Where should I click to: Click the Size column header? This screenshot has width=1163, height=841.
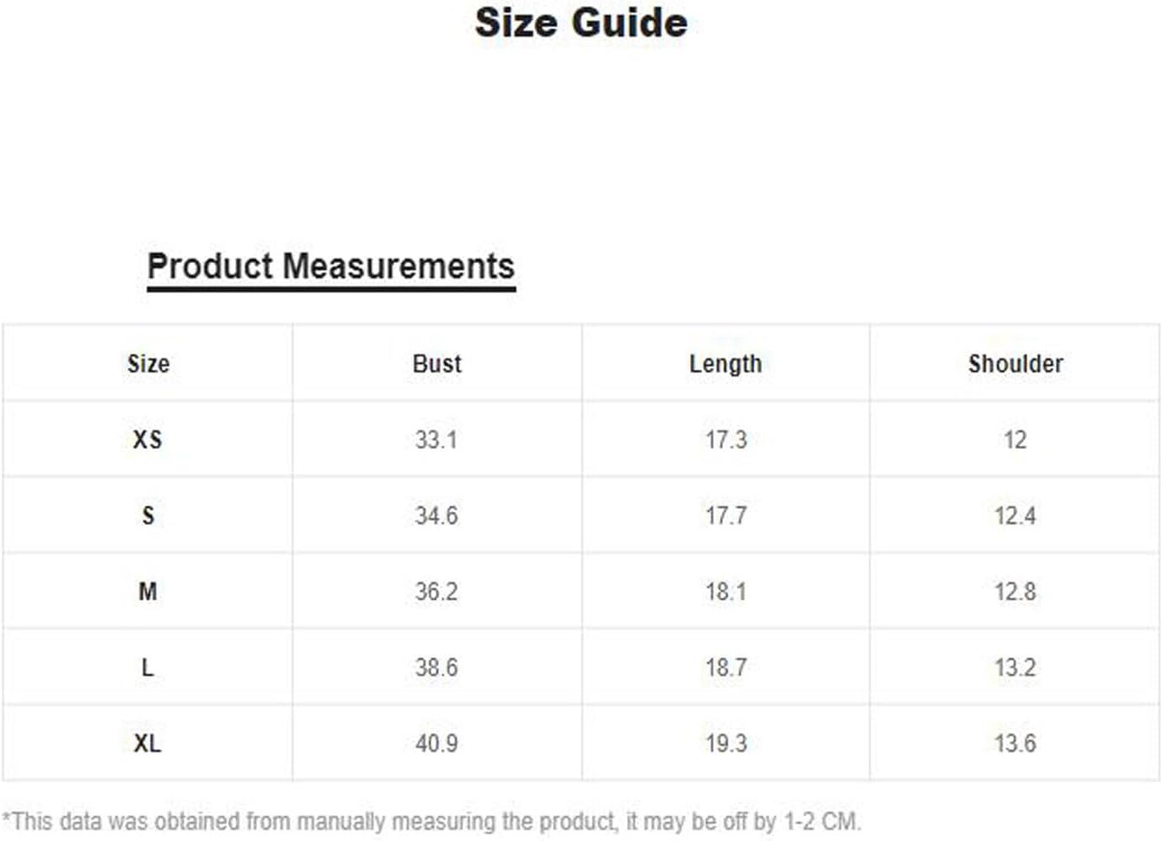pyautogui.click(x=148, y=364)
